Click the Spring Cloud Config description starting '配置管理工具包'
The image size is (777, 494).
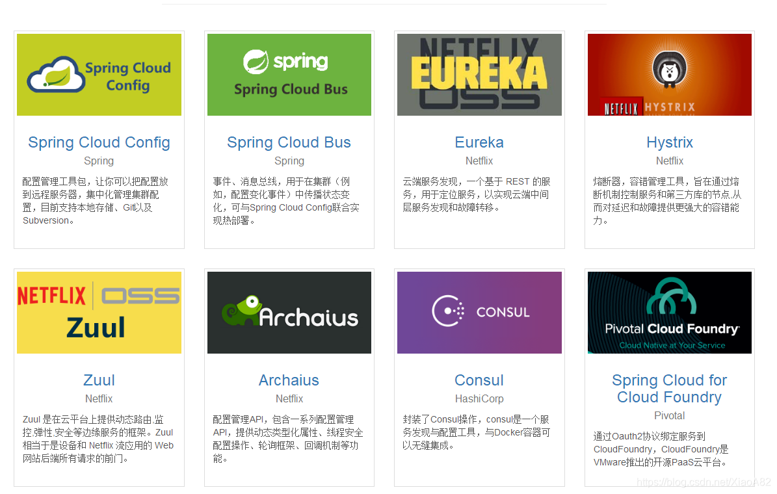point(96,201)
